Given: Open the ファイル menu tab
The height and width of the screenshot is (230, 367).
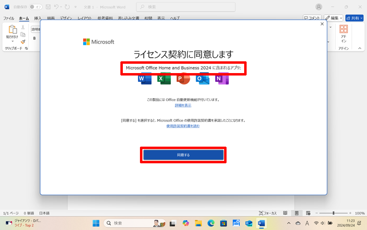Looking at the screenshot, I should [x=9, y=18].
